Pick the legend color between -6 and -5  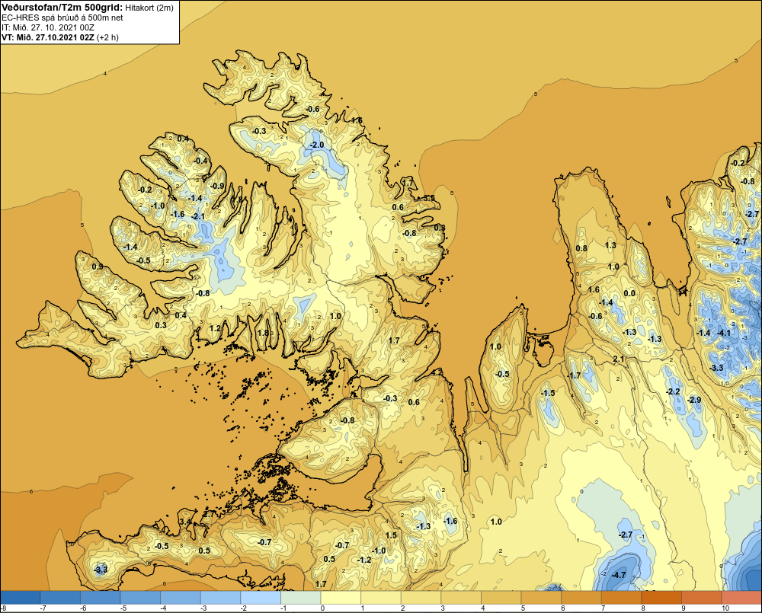(x=101, y=598)
